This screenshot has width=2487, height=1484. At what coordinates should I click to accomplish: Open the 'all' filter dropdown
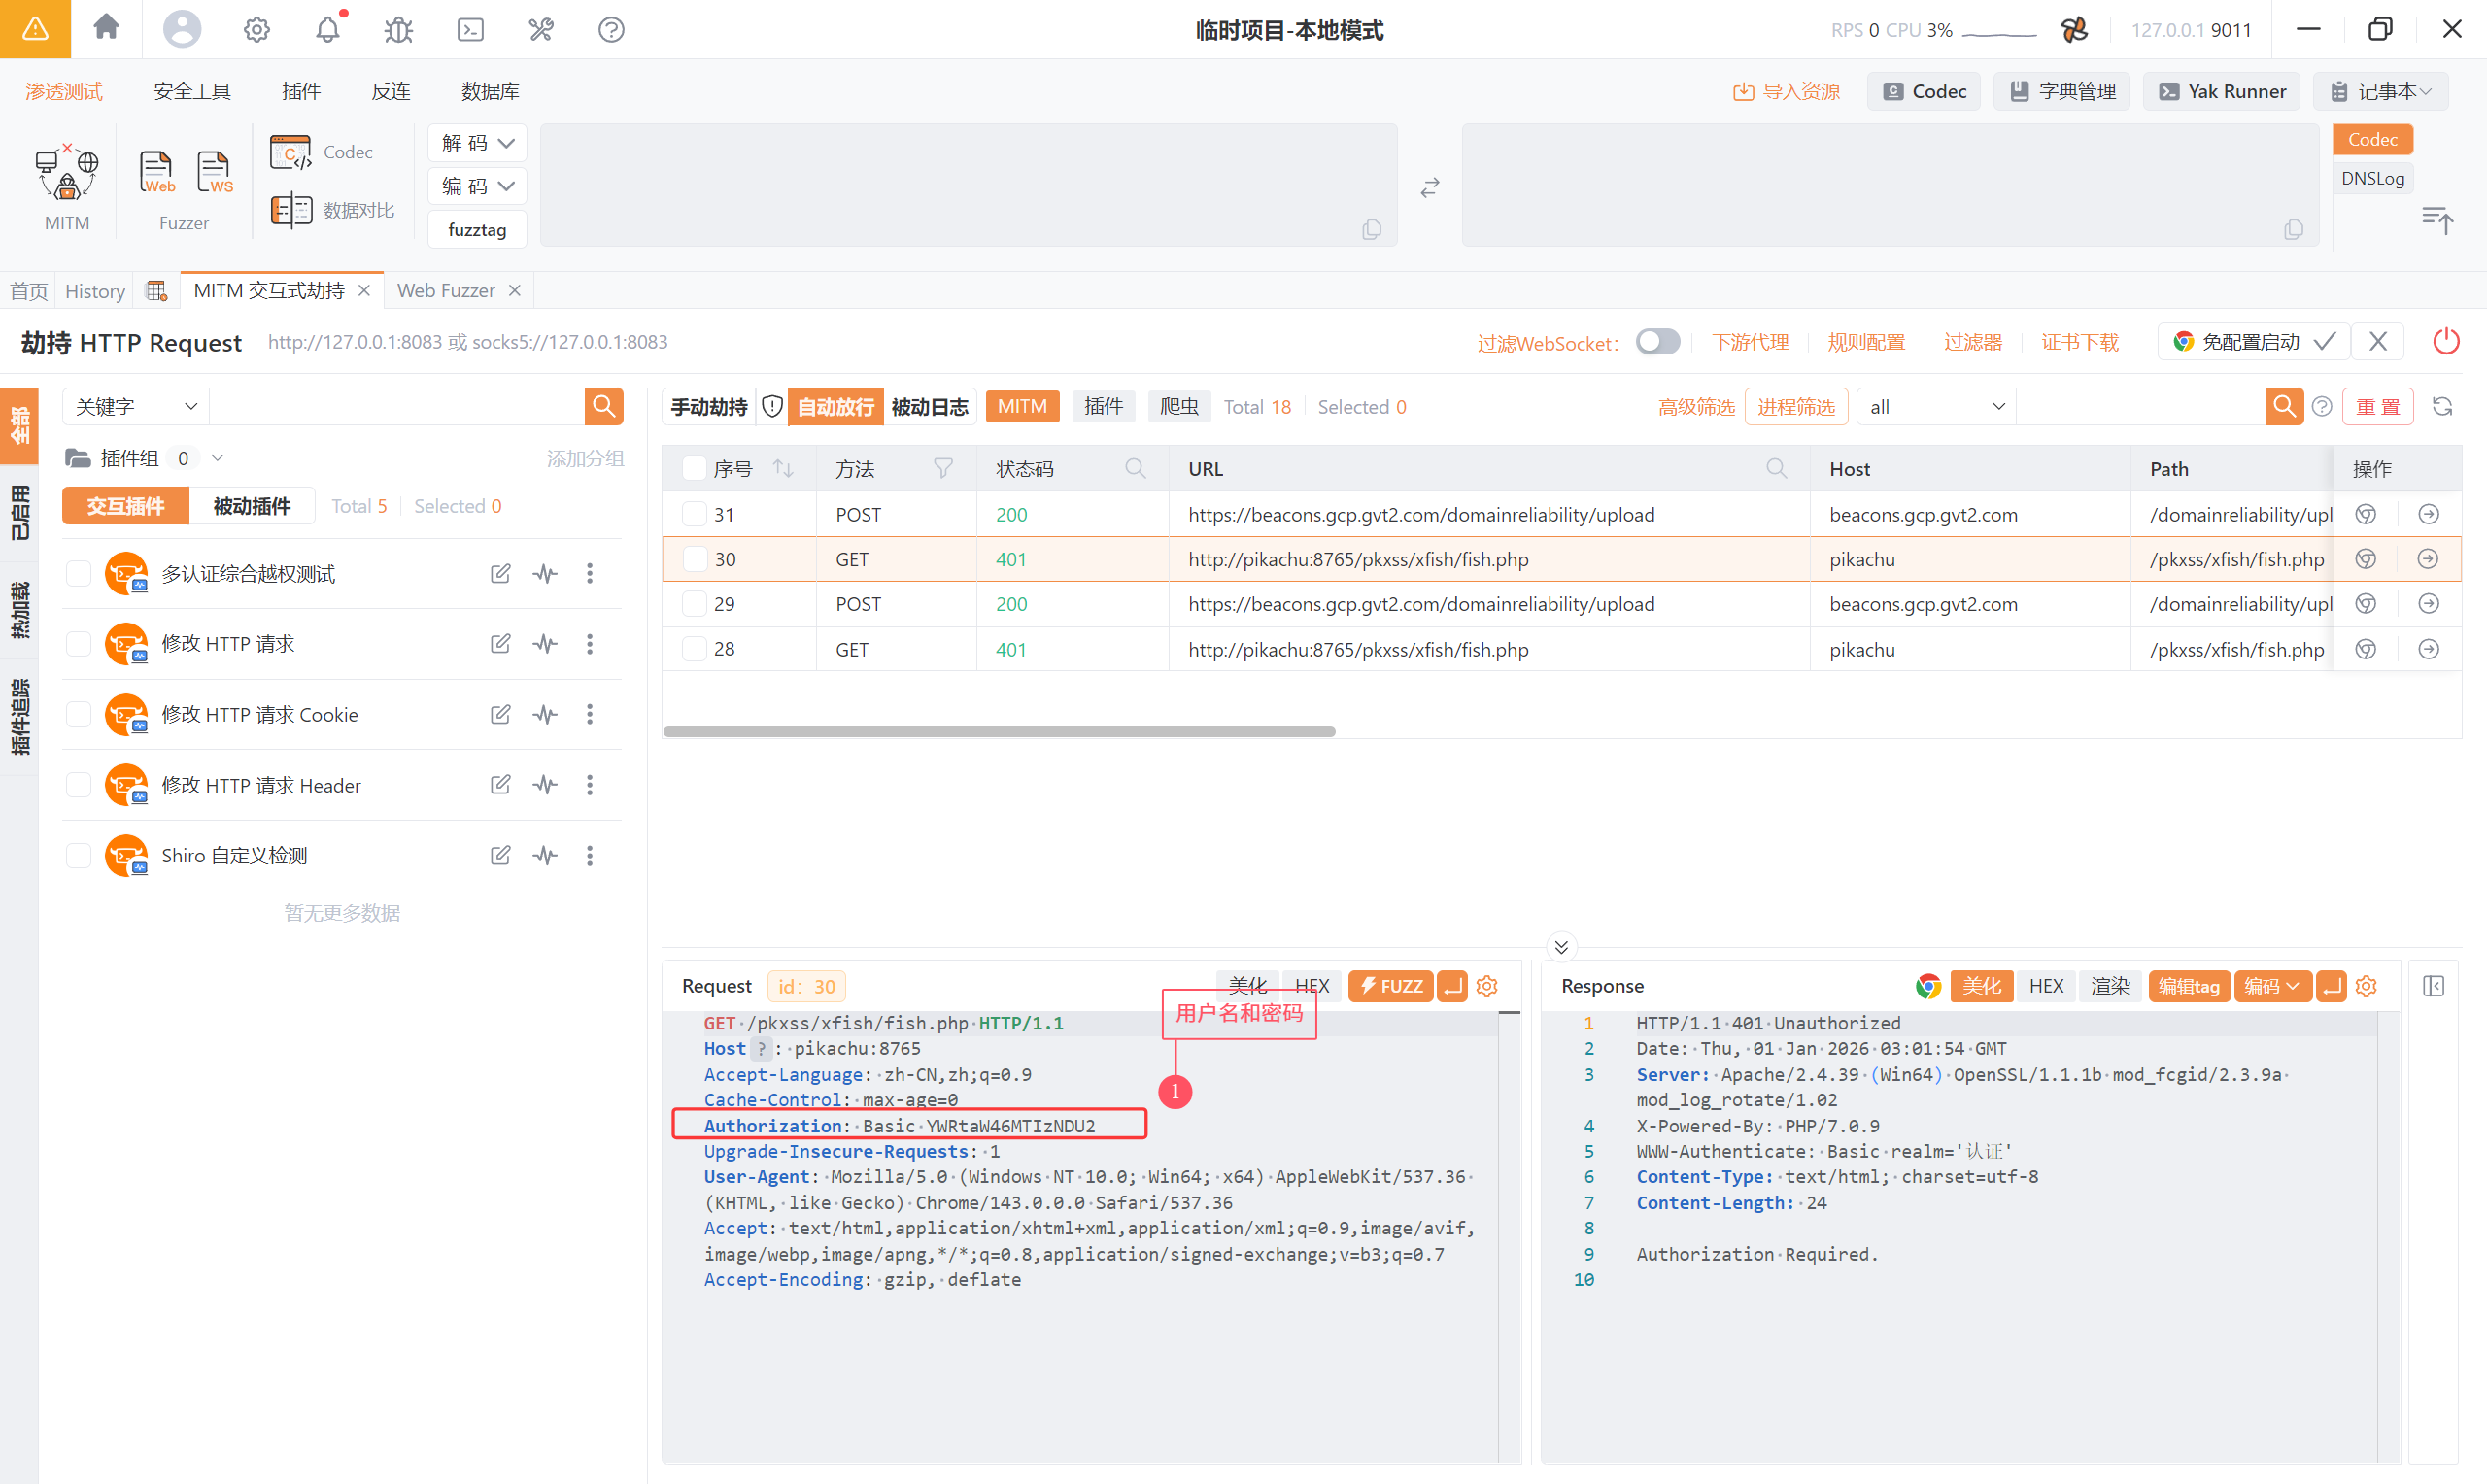[1935, 407]
